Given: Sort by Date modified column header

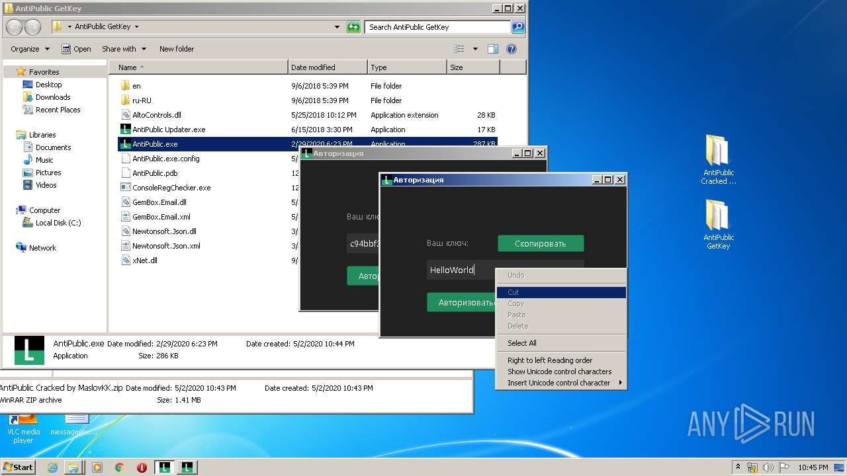Looking at the screenshot, I should pyautogui.click(x=328, y=67).
